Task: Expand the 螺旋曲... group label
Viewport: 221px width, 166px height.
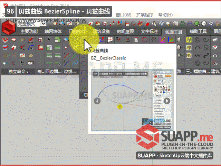Action: coord(202,72)
